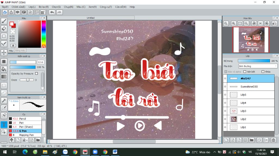Undock the Kiểm soát cọ panel
Screen dimensions: 279x156
41,56
